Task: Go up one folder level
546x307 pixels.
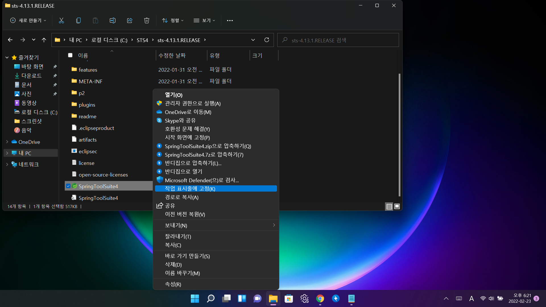Action: tap(44, 40)
